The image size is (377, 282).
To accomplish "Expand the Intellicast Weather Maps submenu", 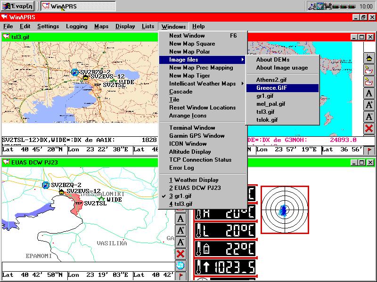I will point(202,84).
